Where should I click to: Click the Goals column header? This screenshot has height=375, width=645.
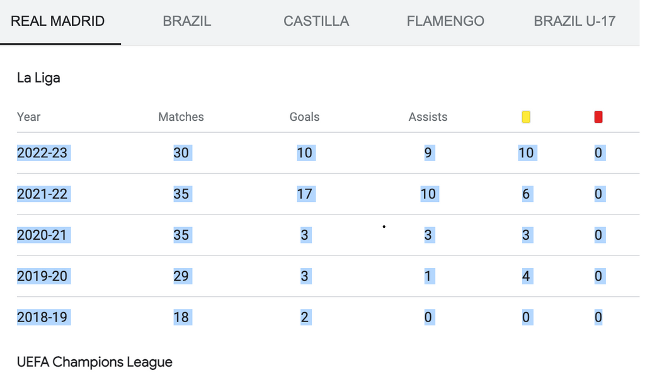[305, 117]
